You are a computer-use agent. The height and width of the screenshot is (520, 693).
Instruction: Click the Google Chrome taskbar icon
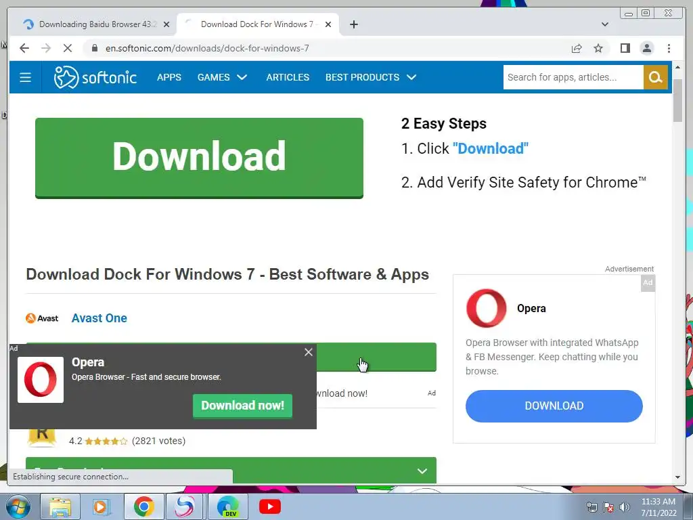pyautogui.click(x=143, y=506)
